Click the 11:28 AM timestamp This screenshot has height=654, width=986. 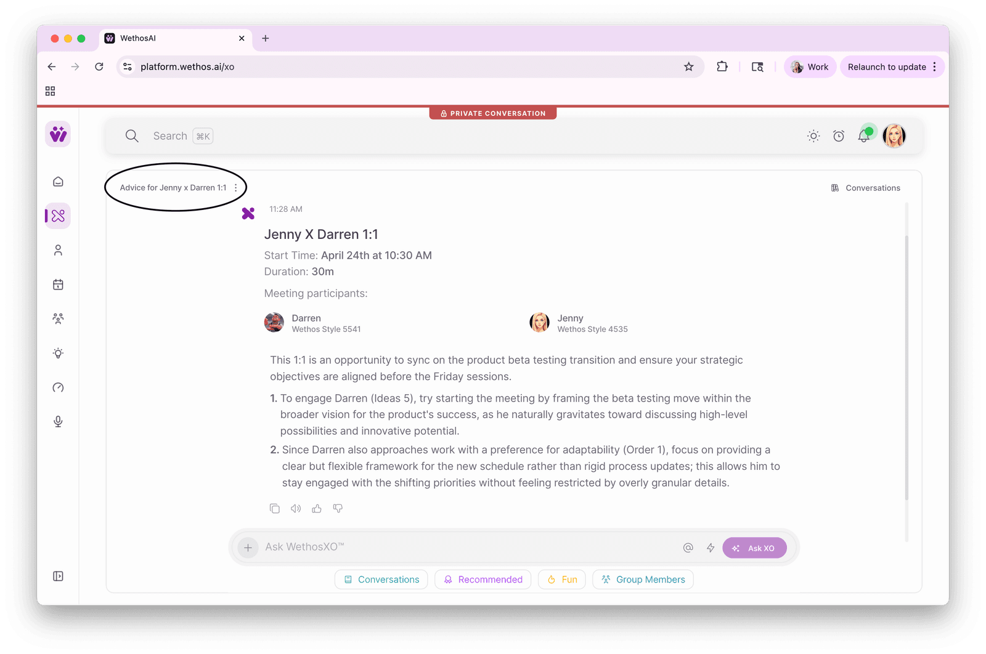click(286, 209)
